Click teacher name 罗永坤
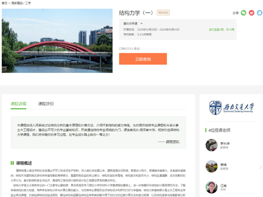This screenshot has height=197, width=263. (x=225, y=142)
